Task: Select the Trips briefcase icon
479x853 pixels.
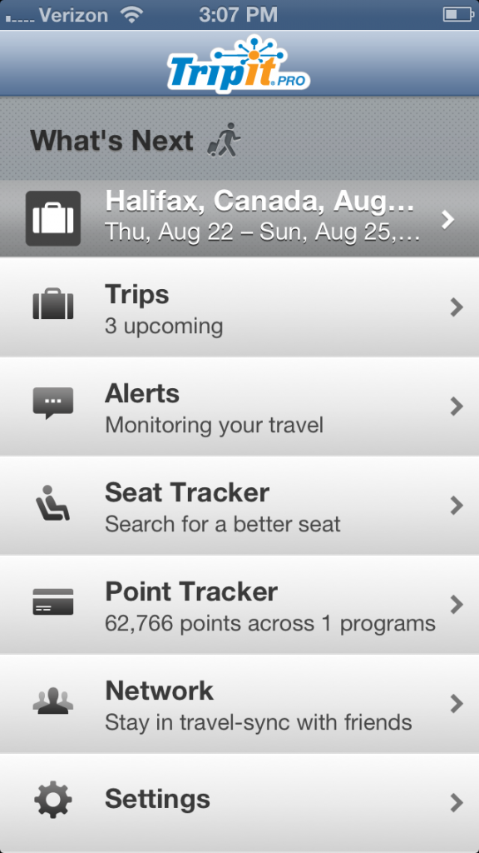Action: tap(52, 307)
